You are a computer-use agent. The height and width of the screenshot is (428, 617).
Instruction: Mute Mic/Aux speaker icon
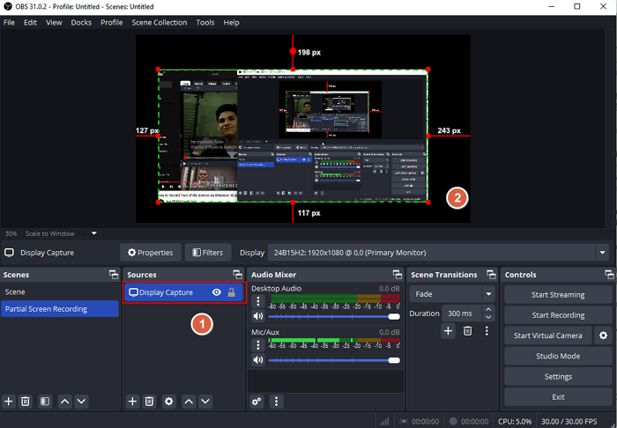258,359
